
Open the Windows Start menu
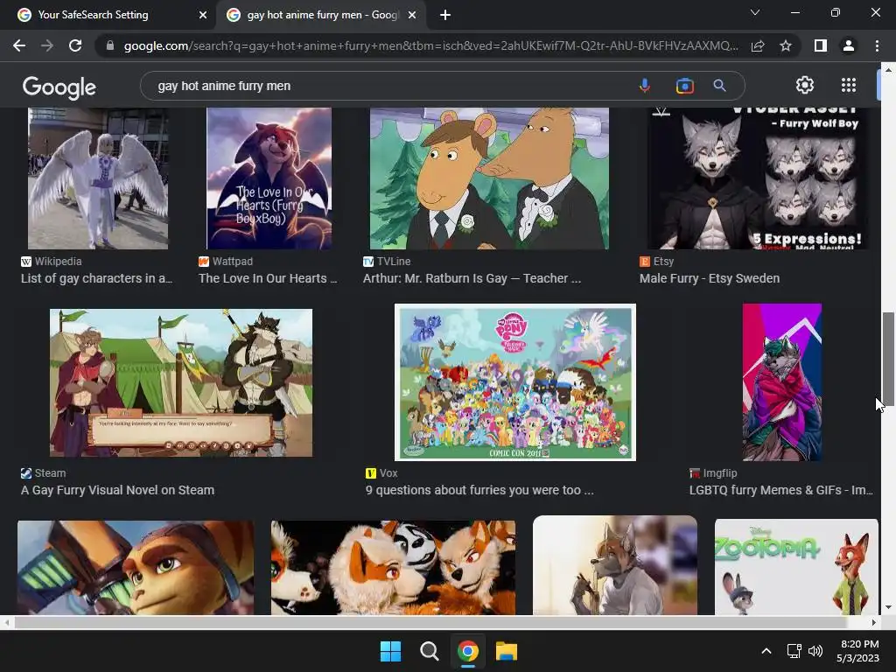[x=391, y=651]
